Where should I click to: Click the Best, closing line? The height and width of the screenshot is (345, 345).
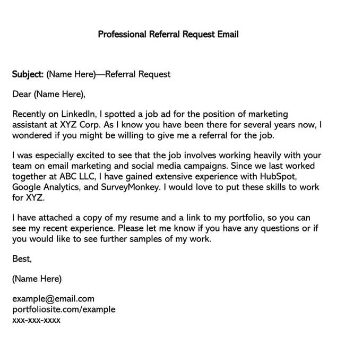click(x=22, y=259)
